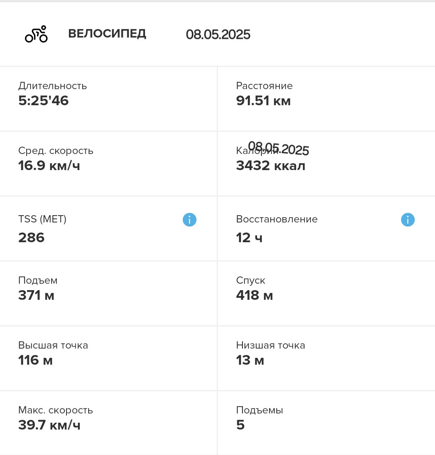The width and height of the screenshot is (435, 455).
Task: Select the recovery time 12 ч
Action: tap(249, 238)
